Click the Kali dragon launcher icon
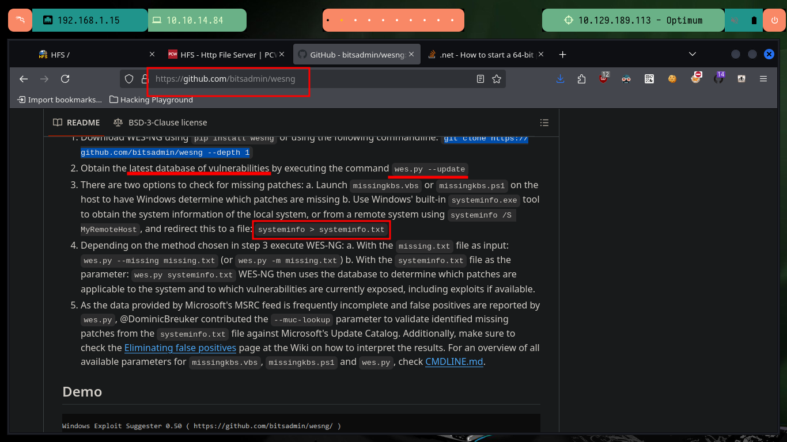Viewport: 787px width, 442px height. tap(20, 20)
